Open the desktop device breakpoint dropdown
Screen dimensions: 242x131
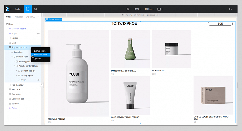tap(160, 9)
